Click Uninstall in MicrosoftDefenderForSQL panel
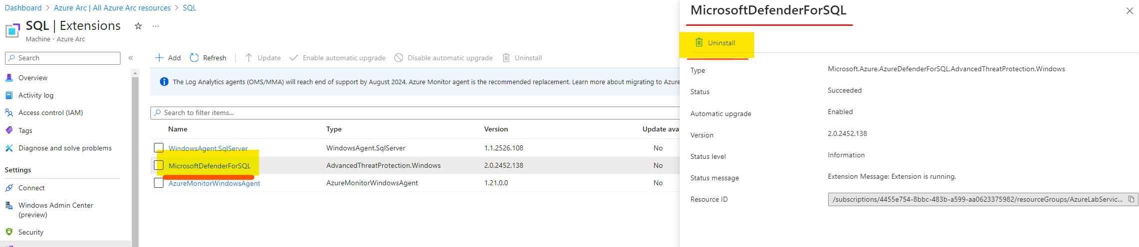 tap(715, 43)
